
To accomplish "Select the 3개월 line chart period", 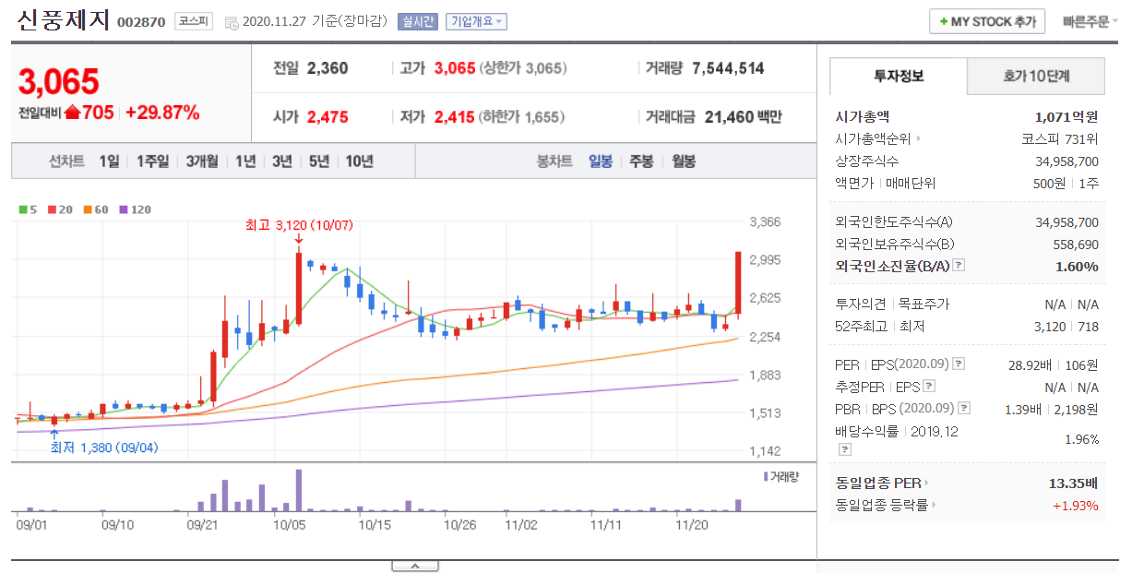I will coord(201,161).
